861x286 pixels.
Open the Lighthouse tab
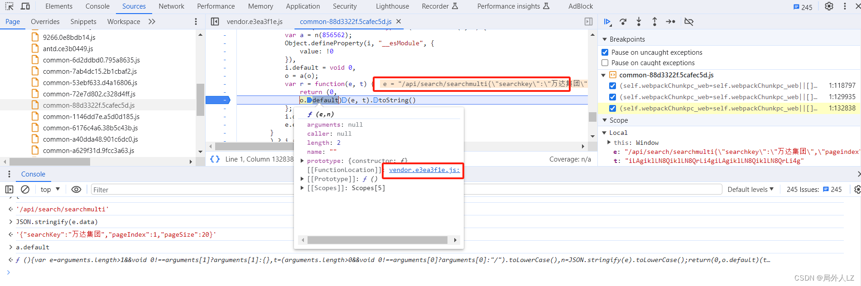392,6
